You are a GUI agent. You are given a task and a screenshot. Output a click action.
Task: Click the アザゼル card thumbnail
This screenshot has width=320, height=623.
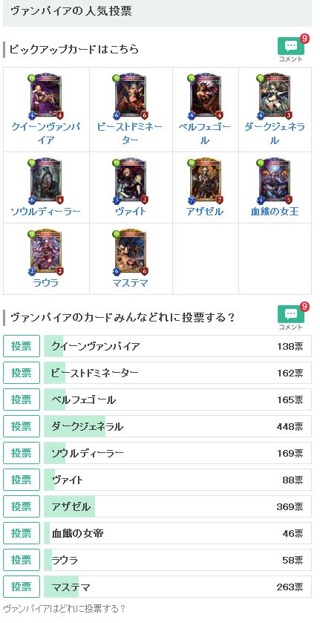[205, 181]
